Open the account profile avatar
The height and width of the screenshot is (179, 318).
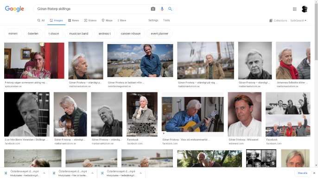305,9
